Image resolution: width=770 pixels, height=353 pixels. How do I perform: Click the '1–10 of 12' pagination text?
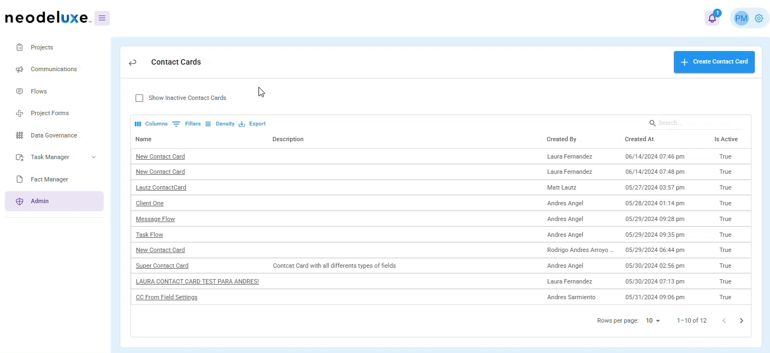coord(692,321)
